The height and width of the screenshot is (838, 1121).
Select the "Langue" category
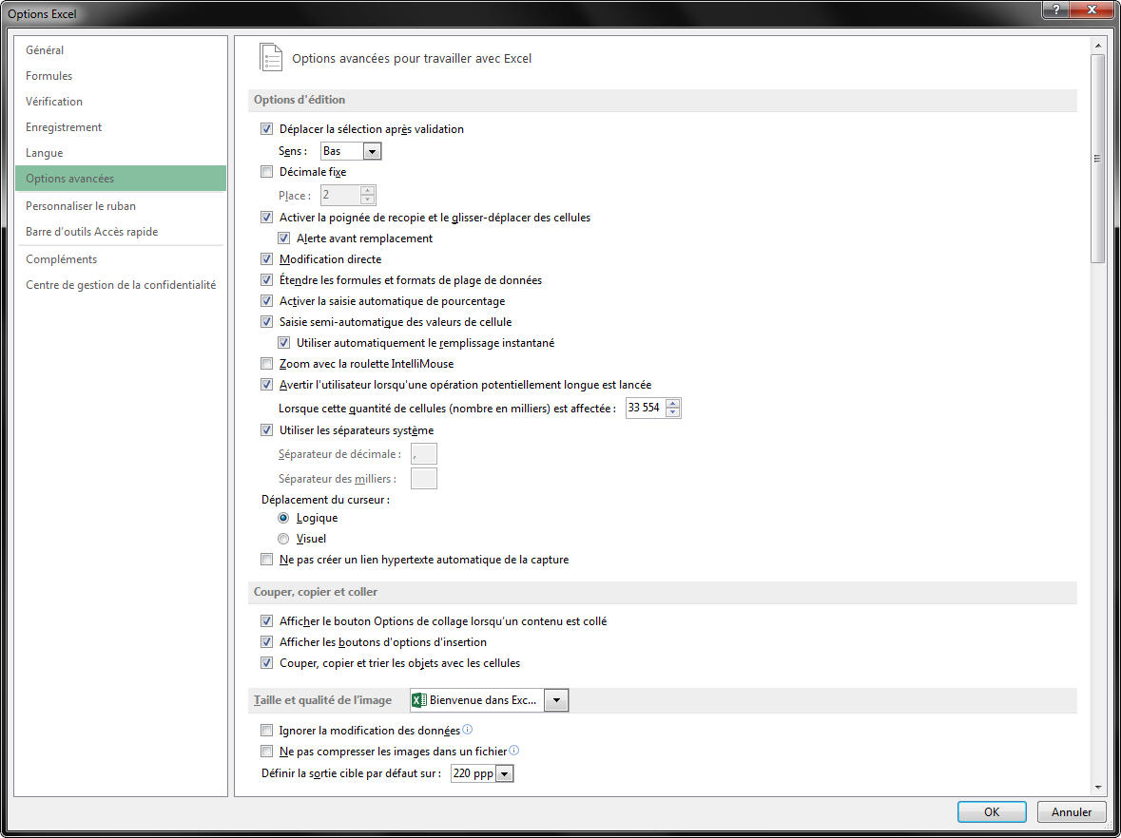(x=120, y=153)
